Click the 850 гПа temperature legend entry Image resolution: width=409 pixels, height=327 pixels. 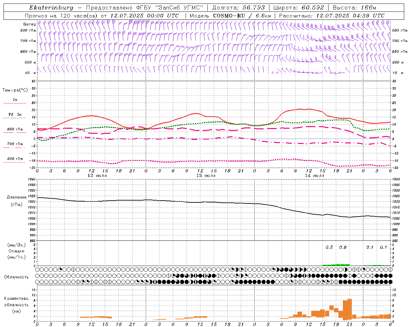click(x=15, y=129)
